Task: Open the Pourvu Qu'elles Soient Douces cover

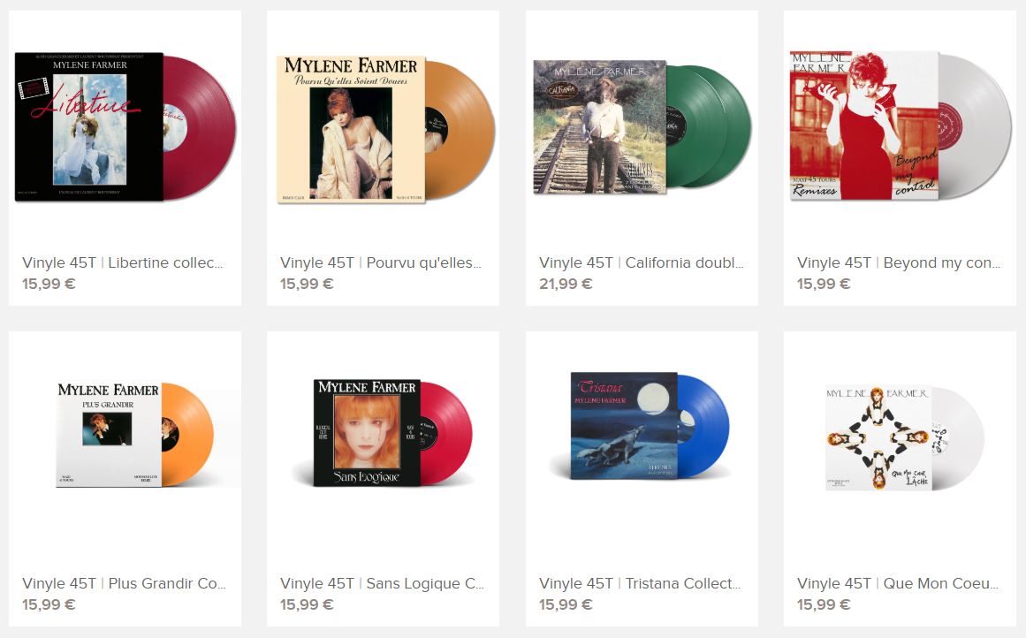Action: pyautogui.click(x=384, y=130)
